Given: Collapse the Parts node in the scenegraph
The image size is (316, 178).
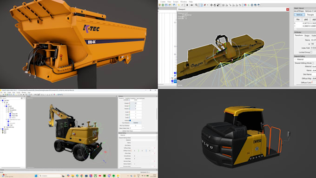Looking at the screenshot, I should [7, 112].
